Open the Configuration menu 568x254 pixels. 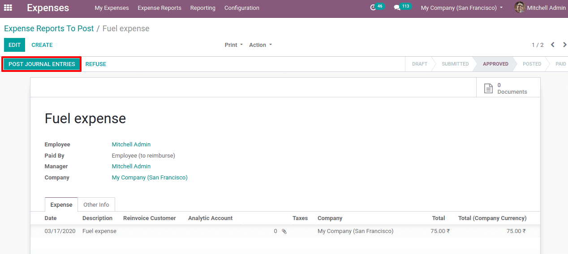pos(242,8)
